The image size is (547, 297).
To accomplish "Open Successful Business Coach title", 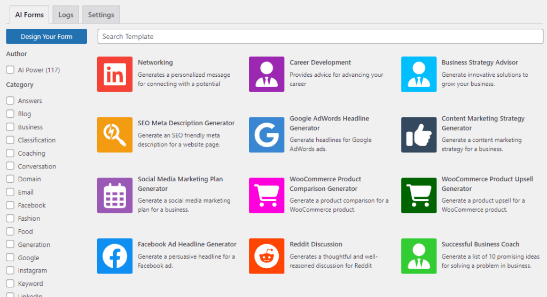I will point(480,244).
